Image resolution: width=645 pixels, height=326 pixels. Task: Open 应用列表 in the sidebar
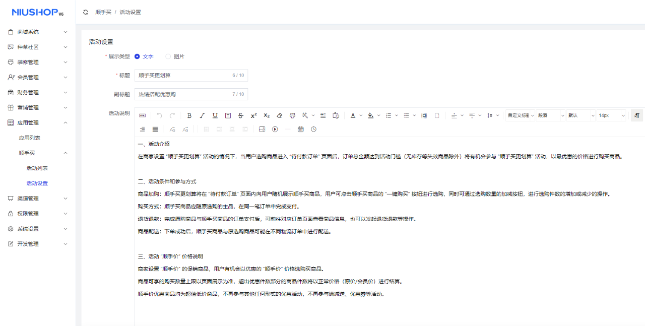(x=30, y=138)
